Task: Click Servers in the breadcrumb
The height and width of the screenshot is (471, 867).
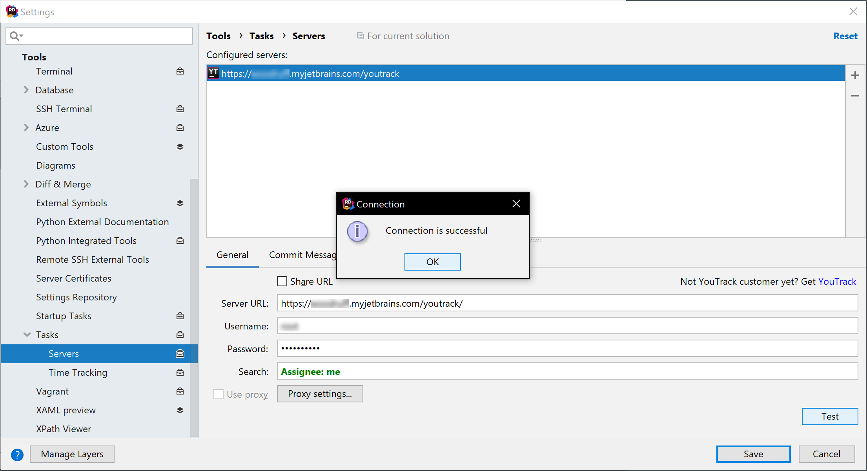Action: tap(309, 36)
